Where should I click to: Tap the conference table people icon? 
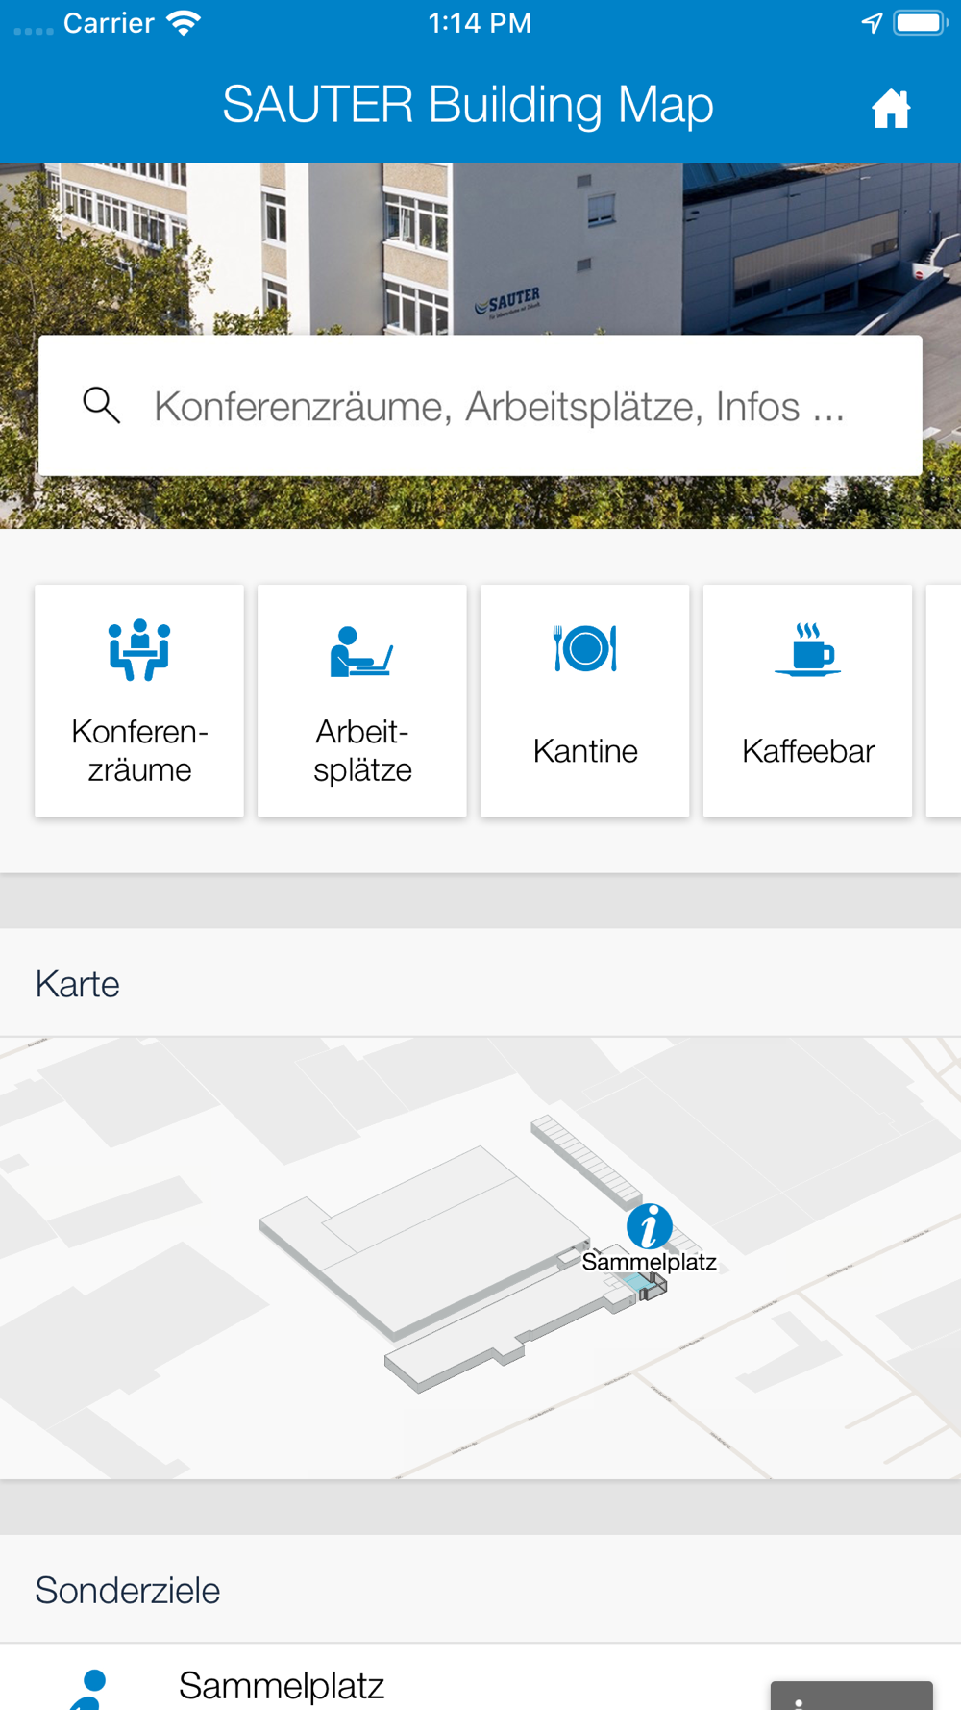[x=139, y=649]
